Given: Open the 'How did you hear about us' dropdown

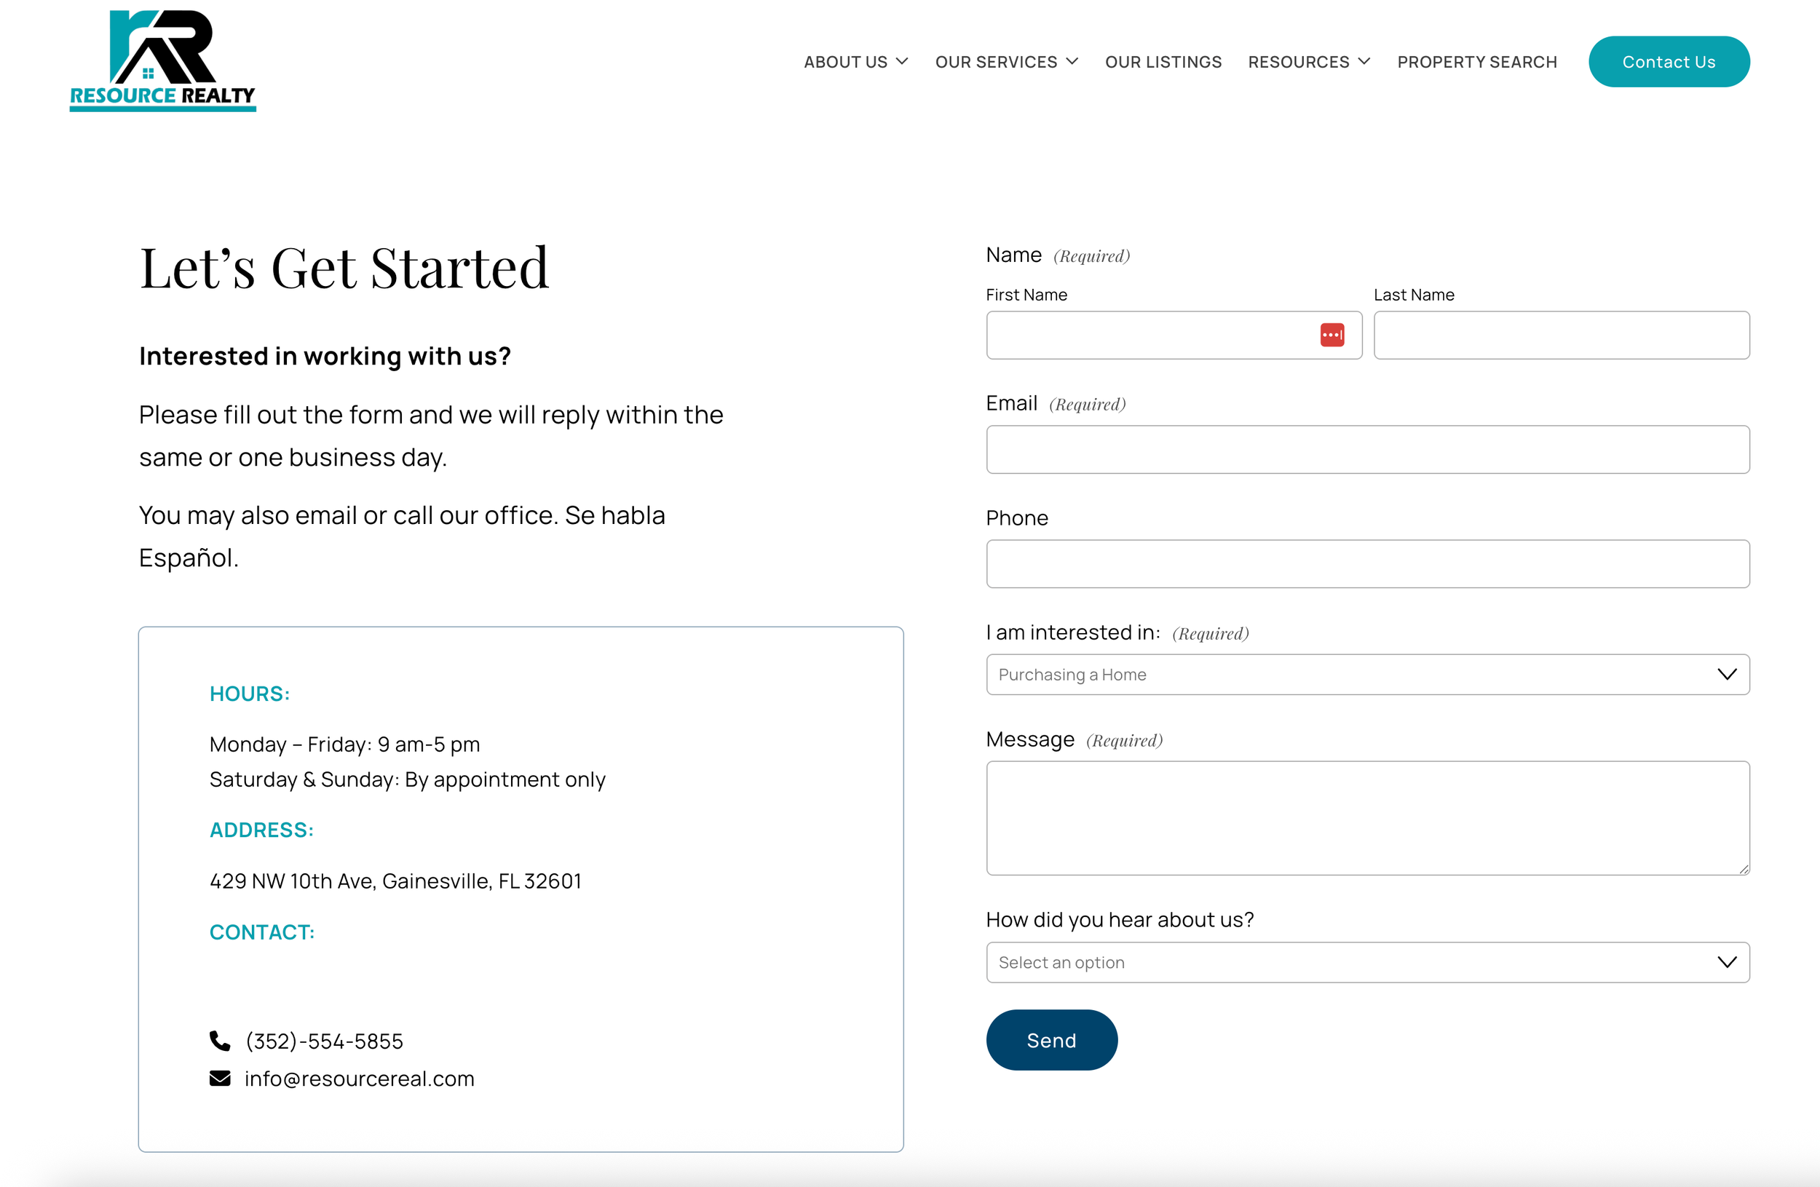Looking at the screenshot, I should pyautogui.click(x=1367, y=961).
